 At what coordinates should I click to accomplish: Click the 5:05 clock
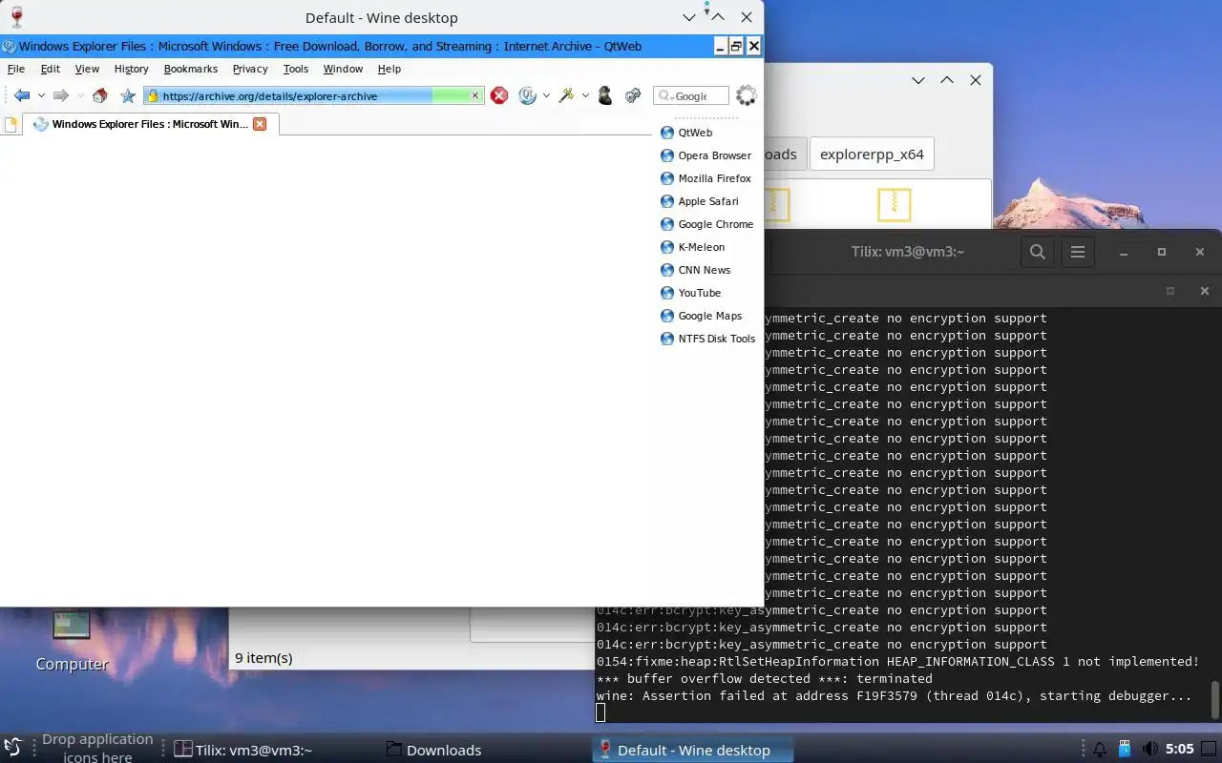(x=1180, y=749)
